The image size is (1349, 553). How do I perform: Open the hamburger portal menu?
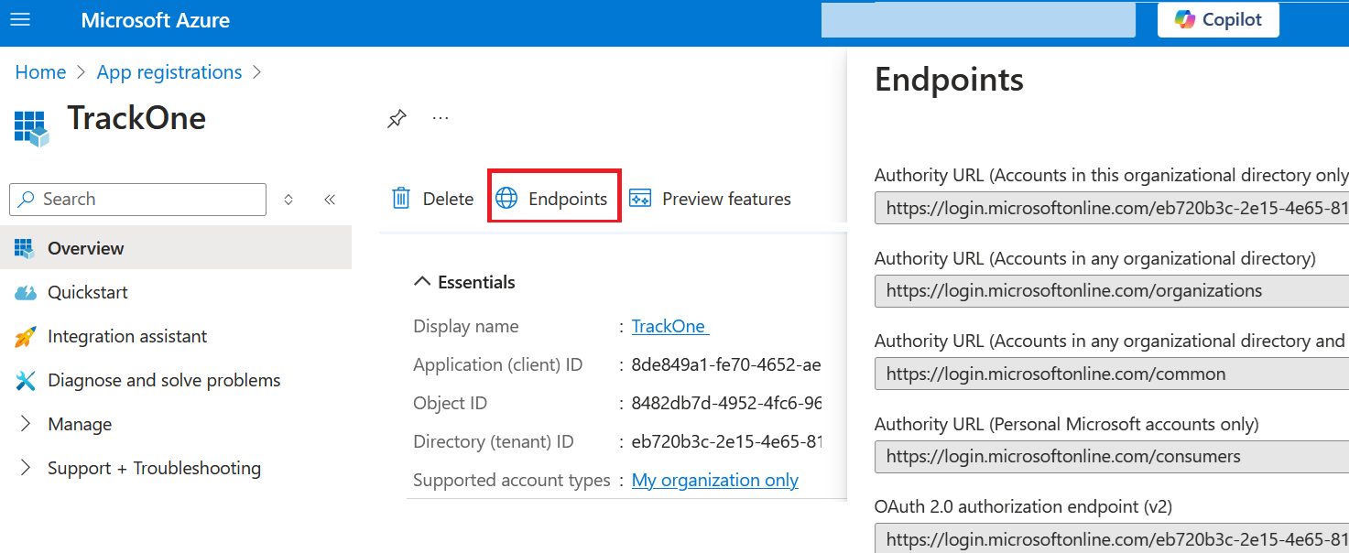coord(19,20)
